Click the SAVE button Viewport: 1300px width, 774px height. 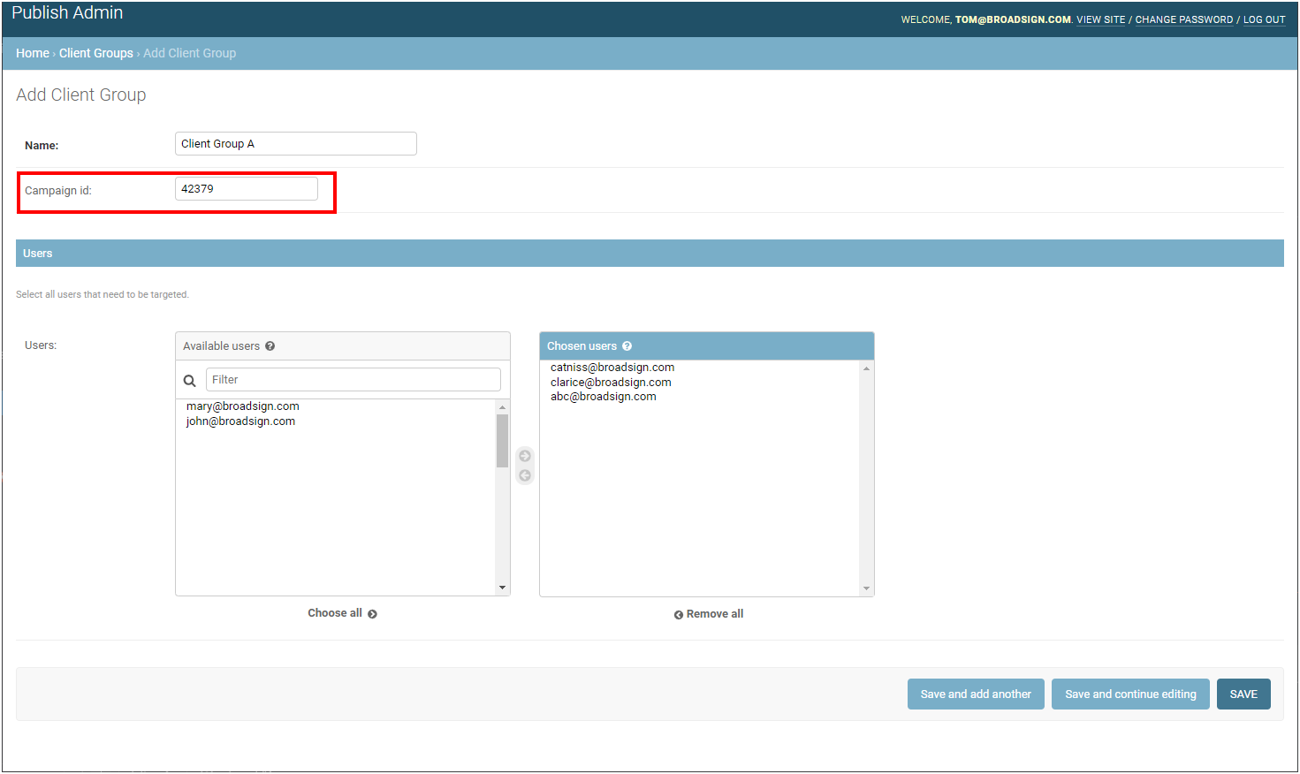tap(1243, 694)
